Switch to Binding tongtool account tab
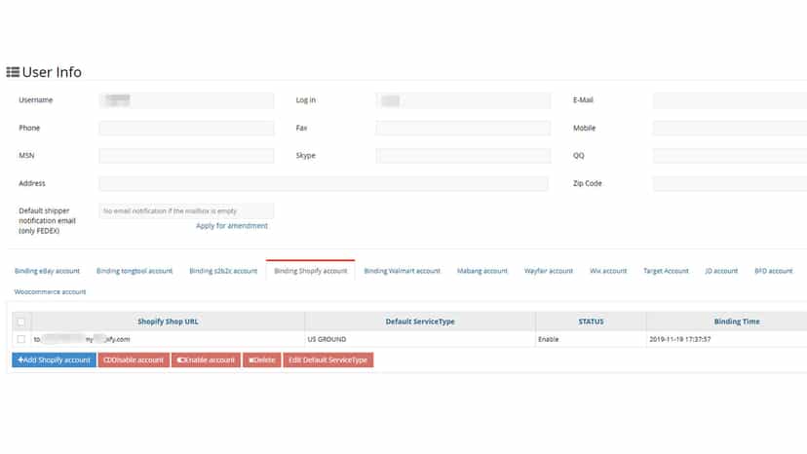Viewport: 807px width, 454px height. point(134,271)
